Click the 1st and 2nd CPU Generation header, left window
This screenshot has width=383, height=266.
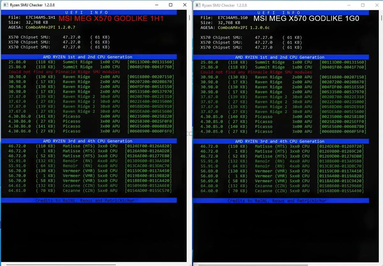tap(88, 57)
